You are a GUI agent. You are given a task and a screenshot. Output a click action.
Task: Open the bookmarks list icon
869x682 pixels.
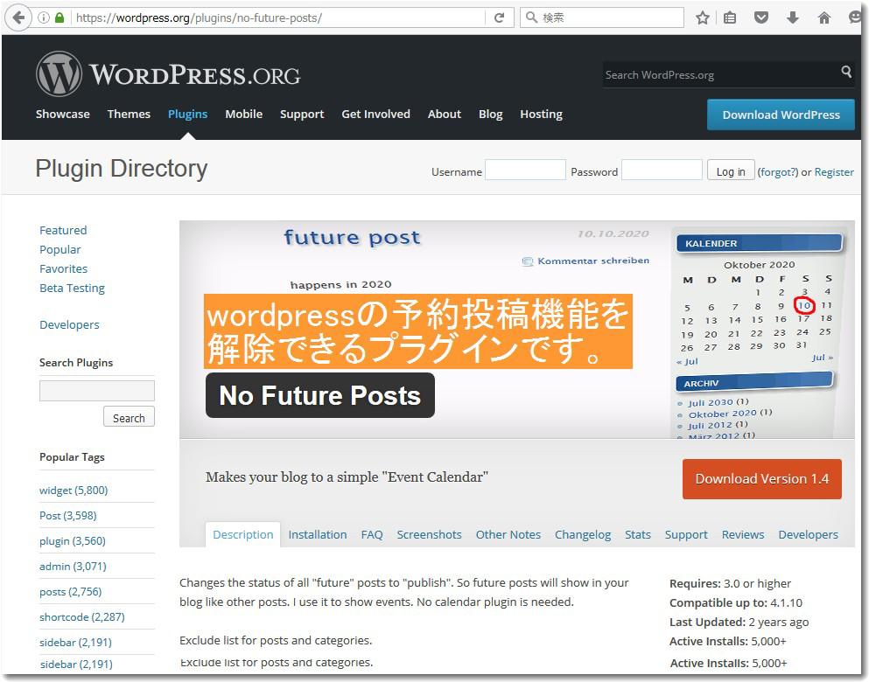730,17
